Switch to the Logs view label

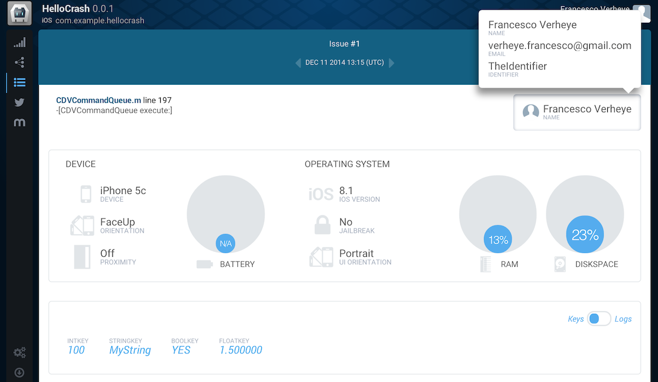[623, 319]
